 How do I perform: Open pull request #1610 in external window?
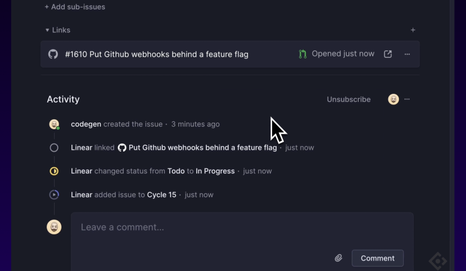click(388, 54)
